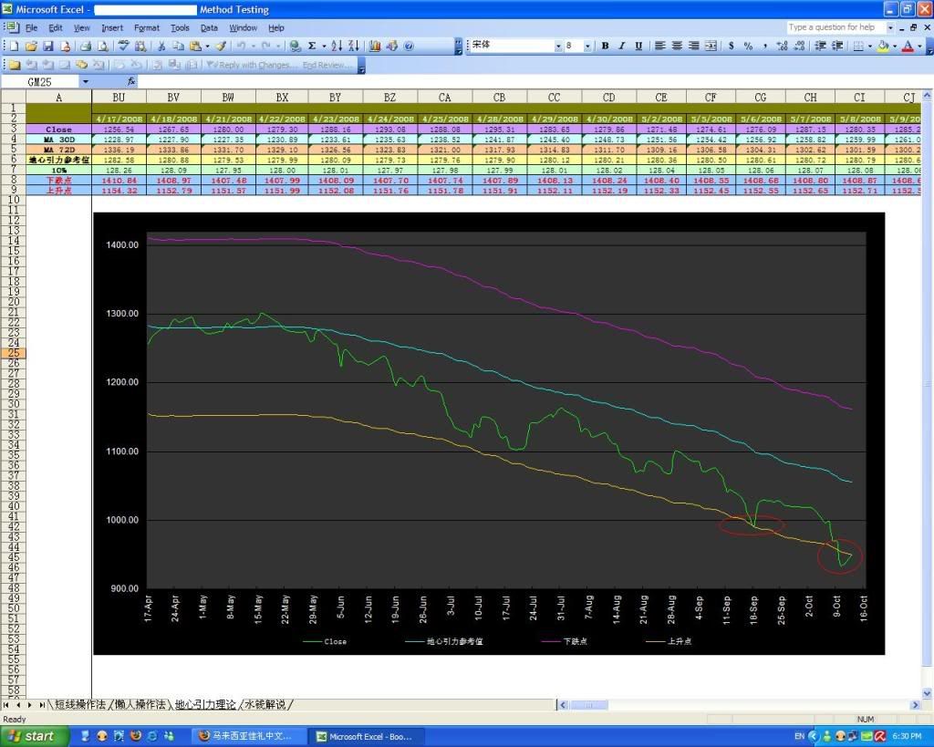Click the Close row label cell
Image resolution: width=934 pixels, height=747 pixels.
[58, 130]
